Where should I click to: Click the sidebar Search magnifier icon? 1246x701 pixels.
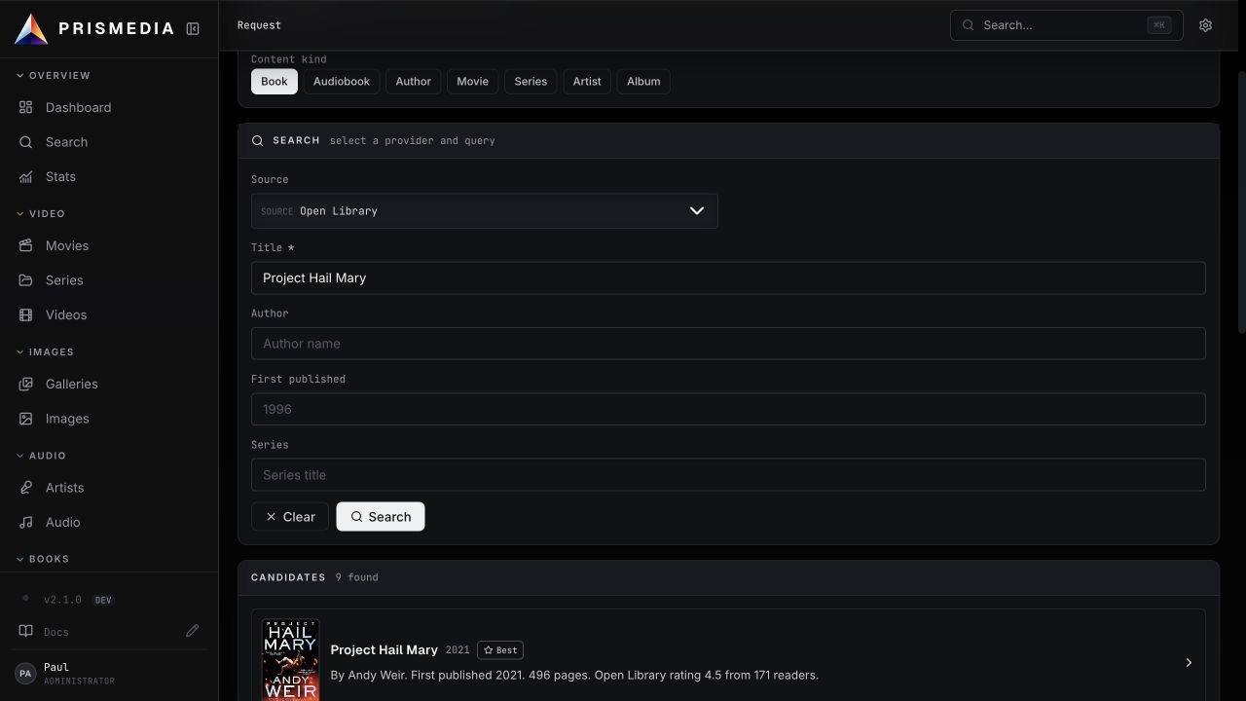(x=26, y=142)
